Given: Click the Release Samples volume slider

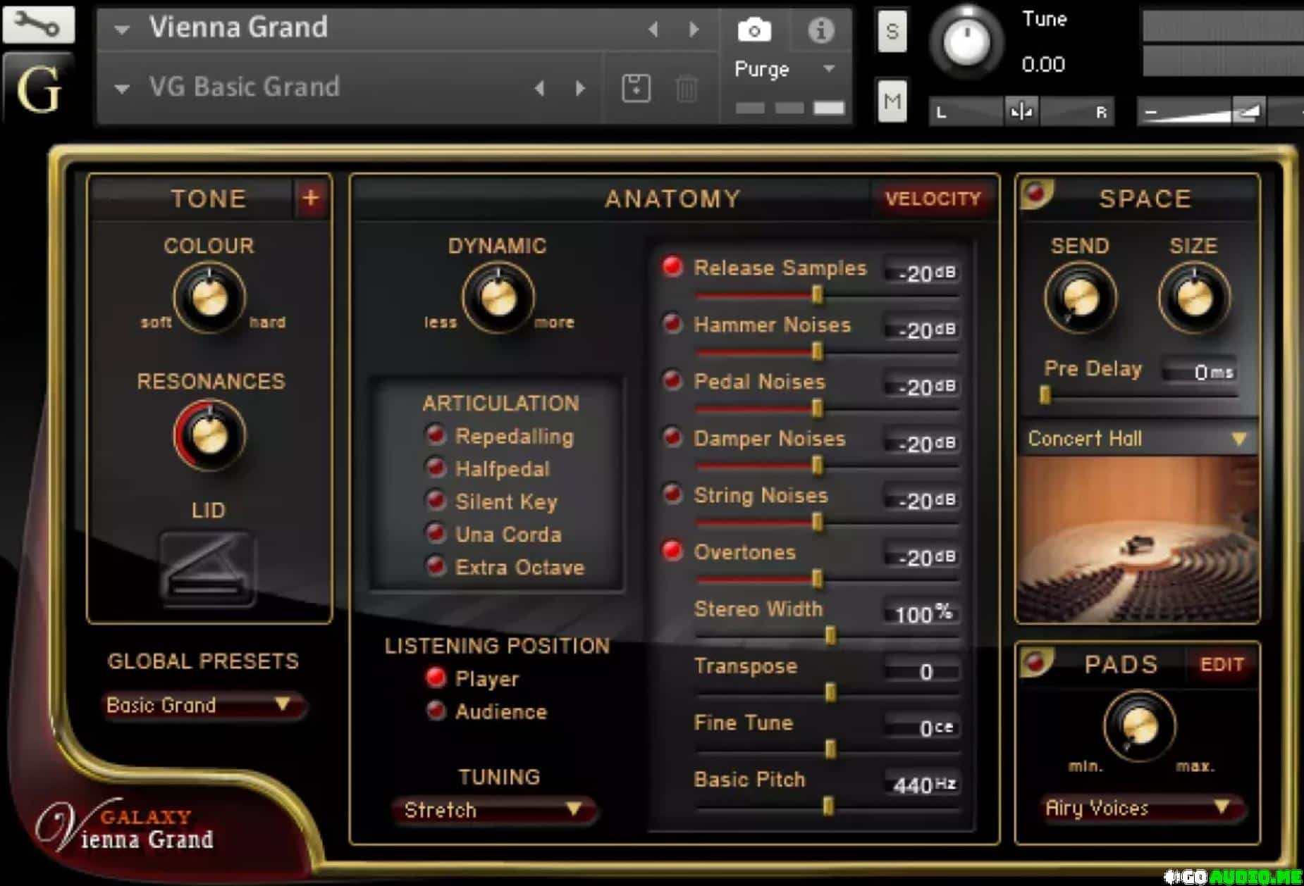Looking at the screenshot, I should tap(827, 295).
